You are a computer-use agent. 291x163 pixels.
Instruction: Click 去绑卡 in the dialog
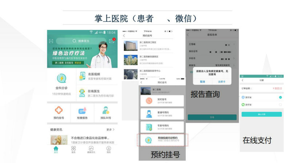pyautogui.click(x=222, y=82)
